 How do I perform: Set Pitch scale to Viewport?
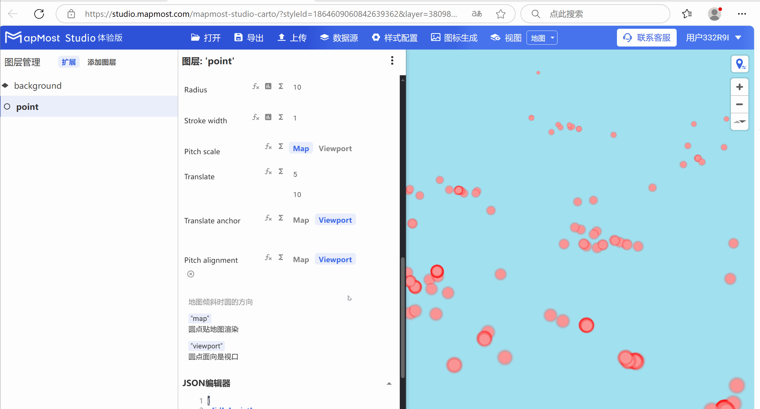tap(335, 149)
